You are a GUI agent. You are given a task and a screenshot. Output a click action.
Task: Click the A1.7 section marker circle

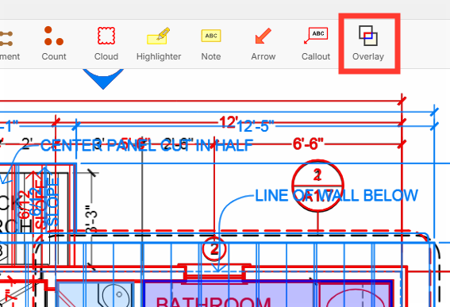(x=317, y=186)
